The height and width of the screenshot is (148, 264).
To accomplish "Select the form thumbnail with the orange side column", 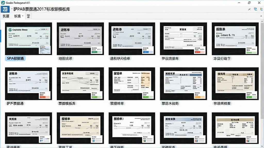I will coord(132,84).
